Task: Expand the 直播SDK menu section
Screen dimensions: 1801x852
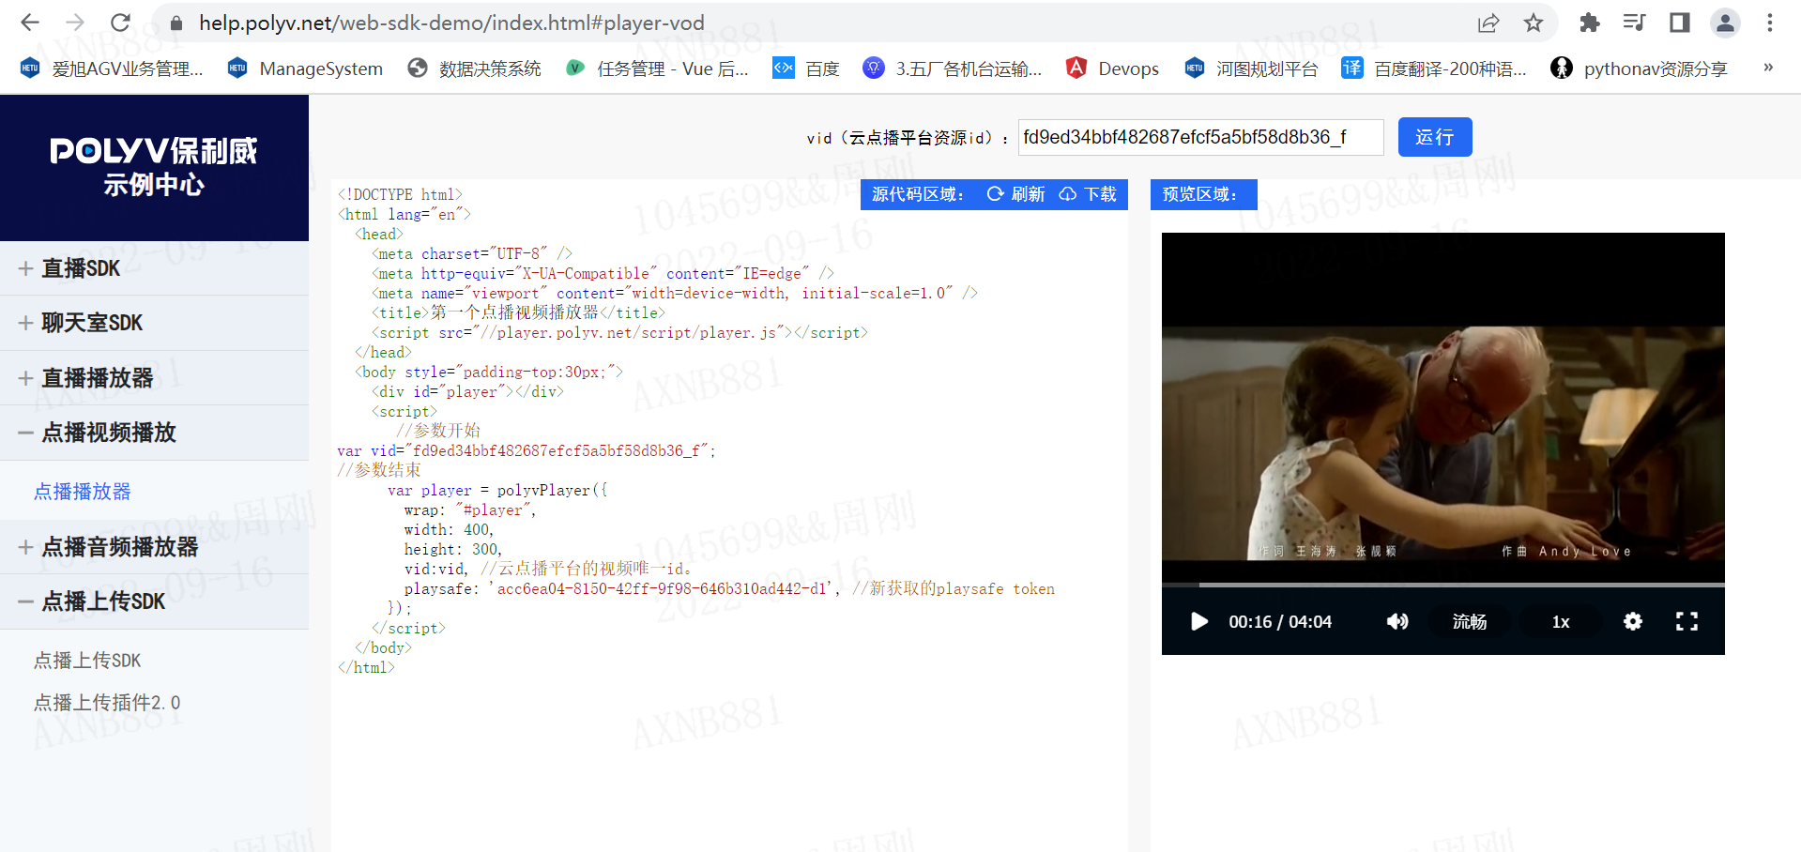Action: [154, 268]
